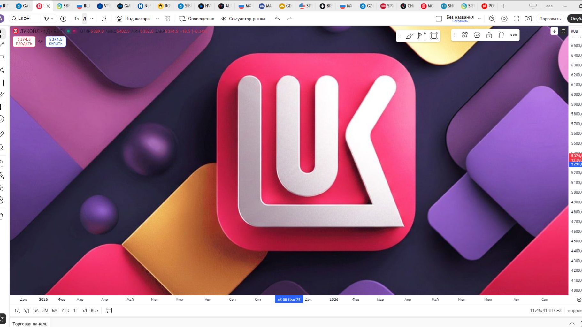Click the LKOH symbol search field
The height and width of the screenshot is (327, 582).
coord(25,19)
